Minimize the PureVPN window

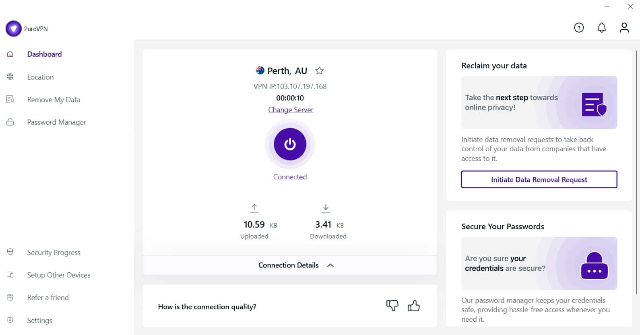point(607,6)
